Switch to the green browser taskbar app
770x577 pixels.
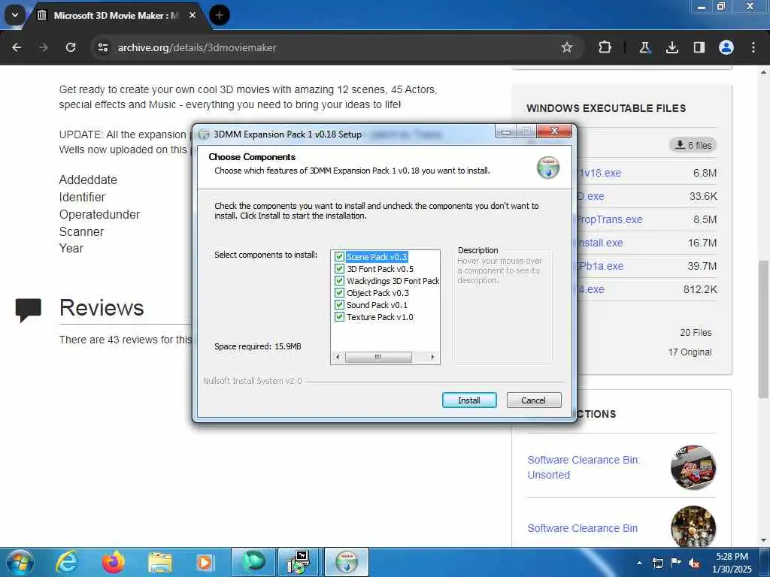pyautogui.click(x=253, y=562)
